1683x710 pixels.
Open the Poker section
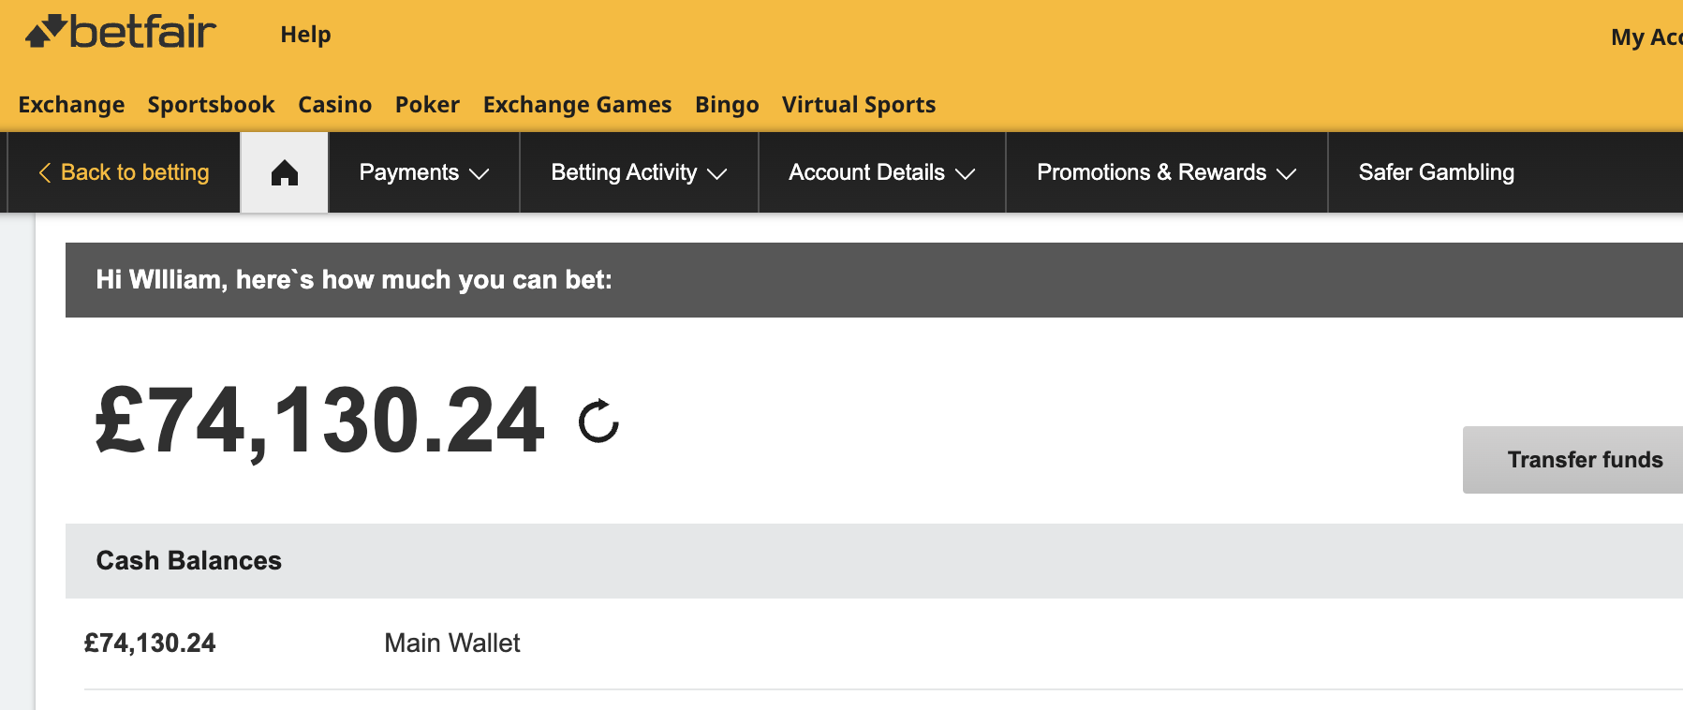pos(427,105)
